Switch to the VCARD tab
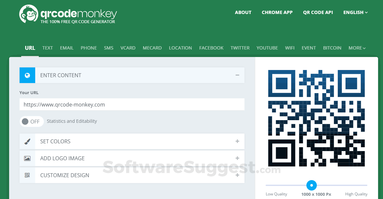The height and width of the screenshot is (199, 383). coord(128,48)
